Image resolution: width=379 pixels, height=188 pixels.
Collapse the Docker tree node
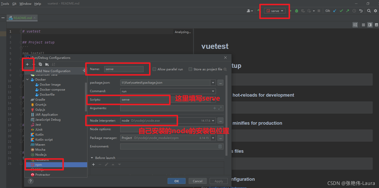point(28,79)
